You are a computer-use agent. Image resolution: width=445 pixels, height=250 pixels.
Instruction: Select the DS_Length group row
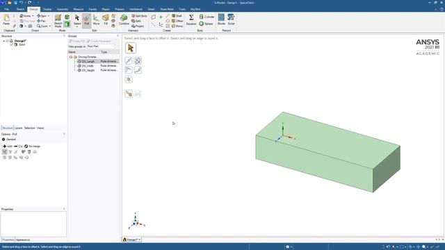tap(98, 62)
